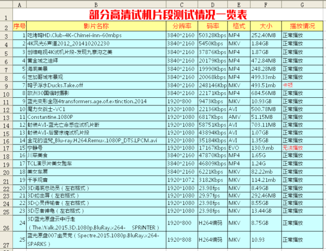The image size is (326, 251).
Task: Select the 472.84MB size cell
Action: (266, 61)
